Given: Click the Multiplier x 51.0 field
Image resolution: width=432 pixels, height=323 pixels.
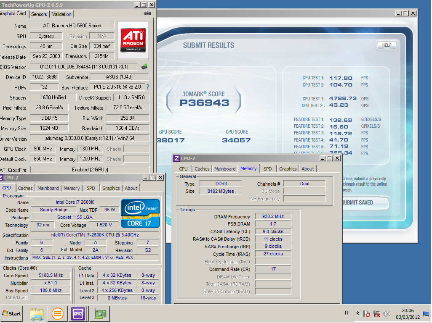Looking at the screenshot, I should [51, 283].
